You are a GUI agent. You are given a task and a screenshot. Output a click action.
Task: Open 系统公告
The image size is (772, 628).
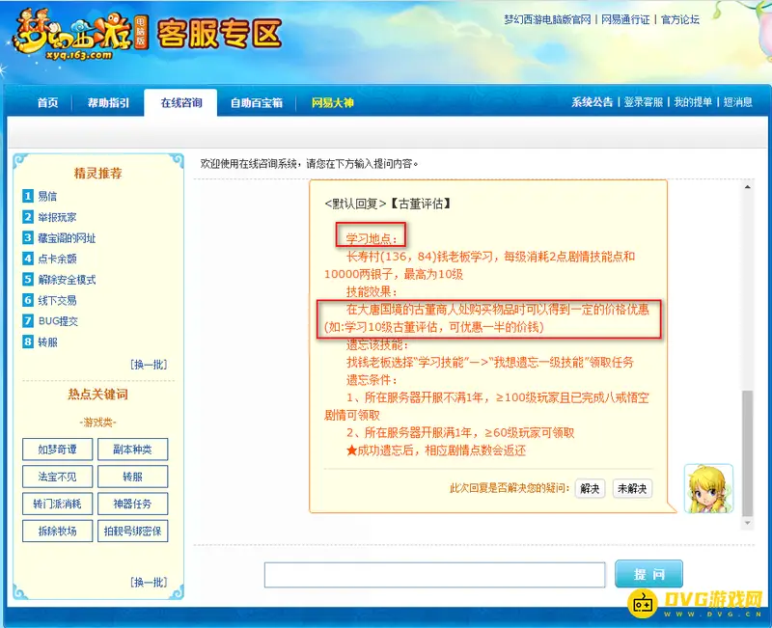click(592, 102)
